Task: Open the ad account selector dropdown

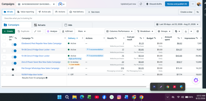Action: [x=36, y=4]
